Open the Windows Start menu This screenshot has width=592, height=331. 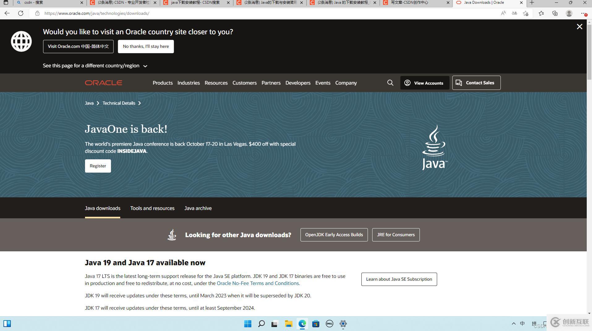coord(248,324)
